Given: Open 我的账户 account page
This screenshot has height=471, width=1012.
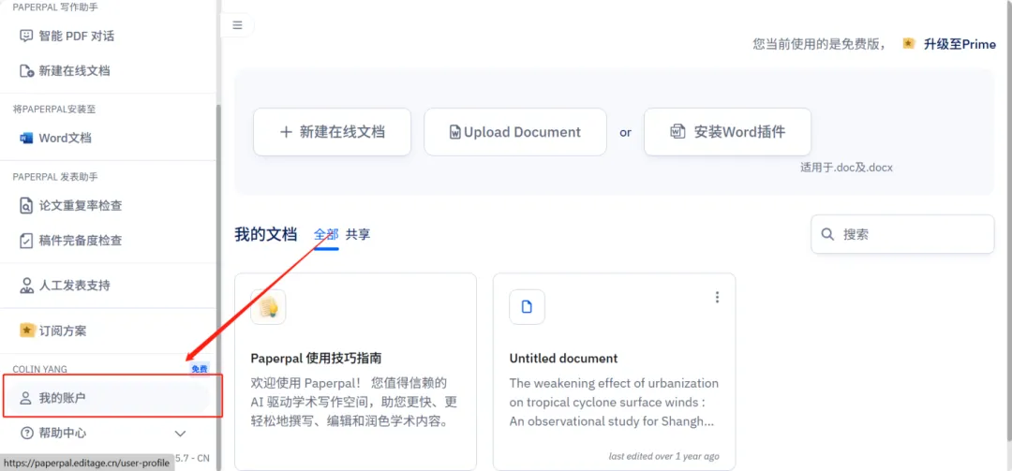Looking at the screenshot, I should click(107, 398).
